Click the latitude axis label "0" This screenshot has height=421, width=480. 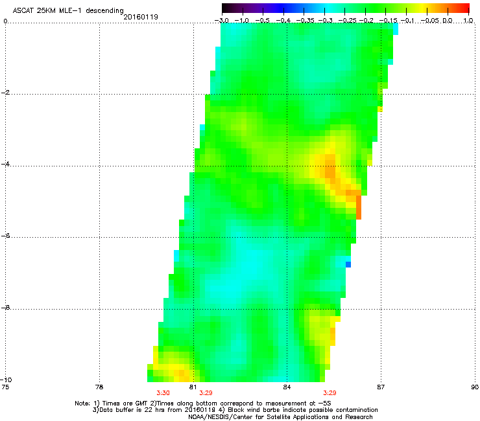pyautogui.click(x=5, y=21)
